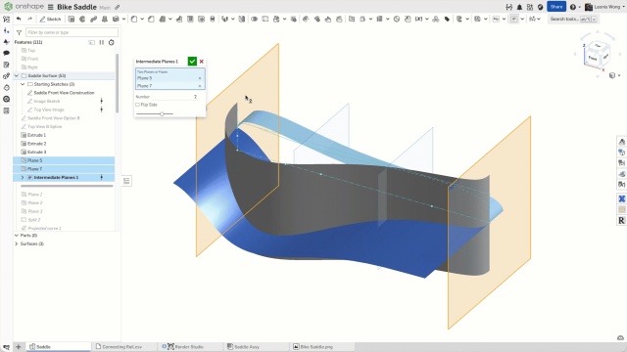Switch to the Render Studio tab
The height and width of the screenshot is (352, 627).
click(x=189, y=347)
